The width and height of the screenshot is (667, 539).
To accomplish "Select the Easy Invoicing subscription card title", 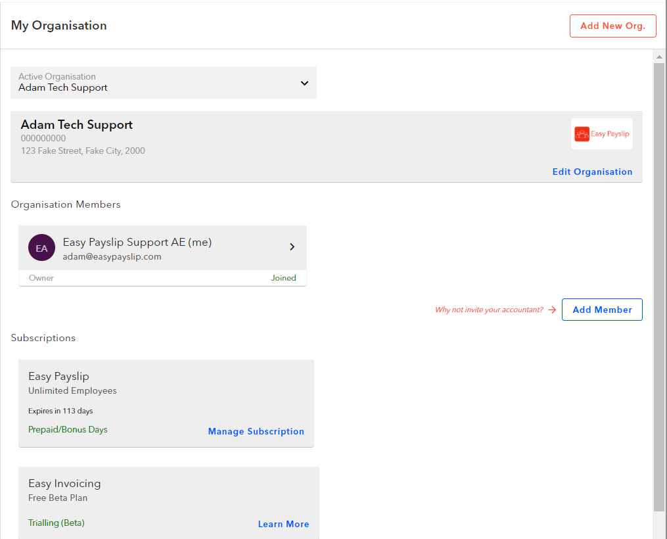I will click(x=64, y=483).
